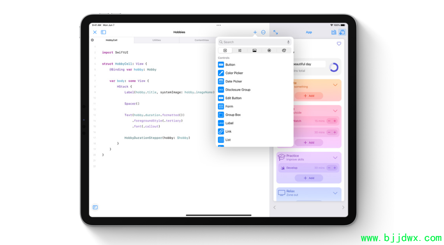Select the symbols circle segment in the library

click(x=269, y=51)
